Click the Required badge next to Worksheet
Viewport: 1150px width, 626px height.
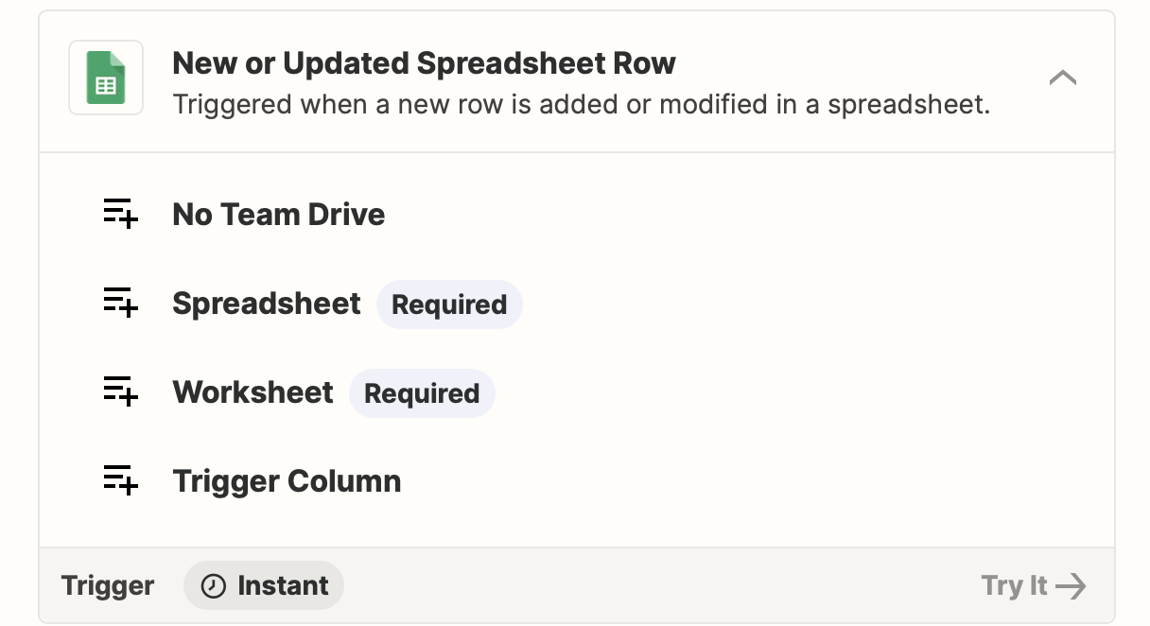422,393
